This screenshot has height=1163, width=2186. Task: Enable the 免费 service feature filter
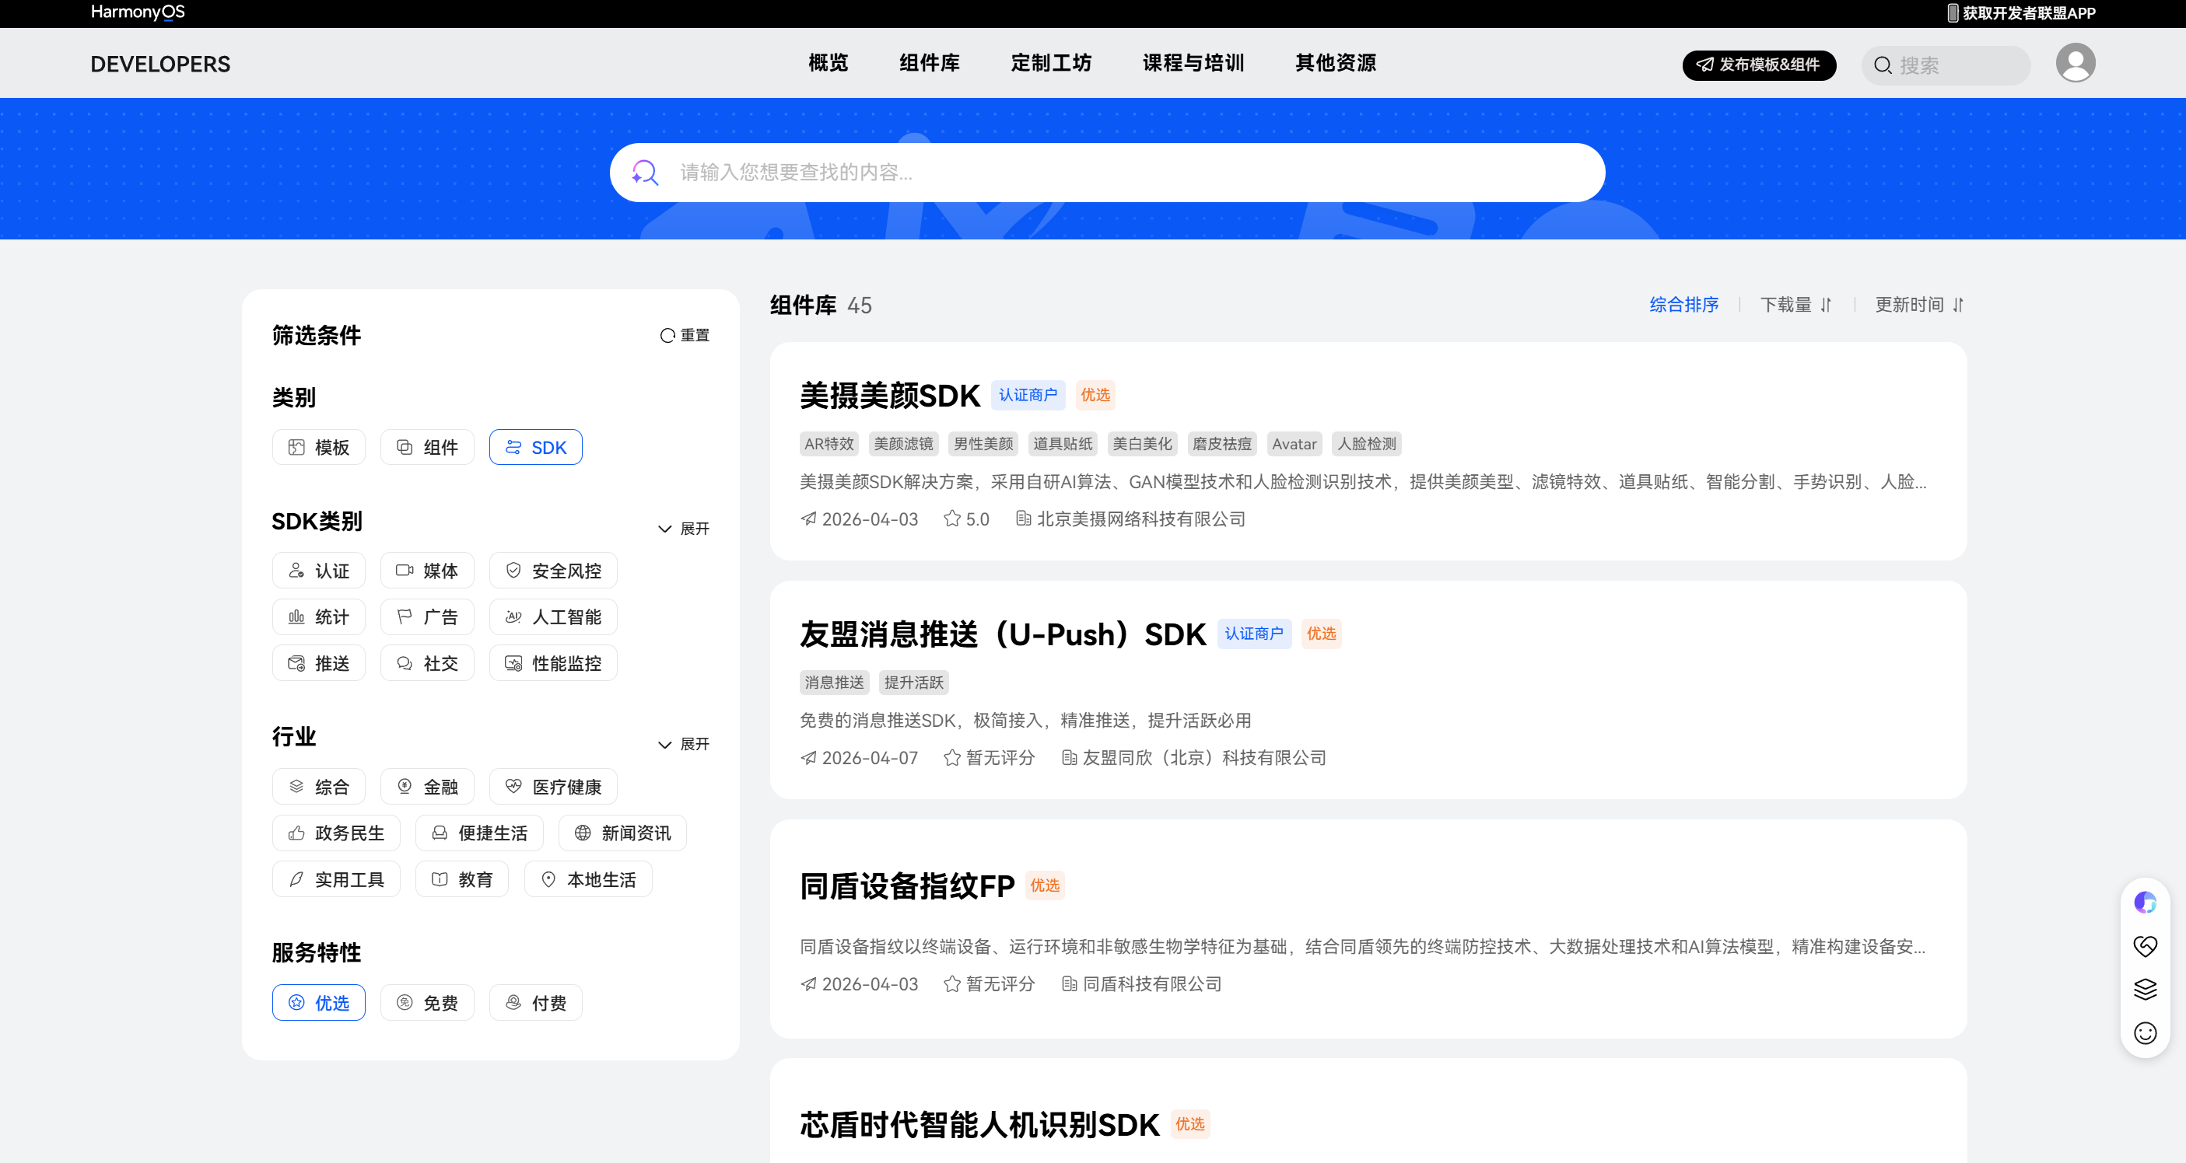427,1002
